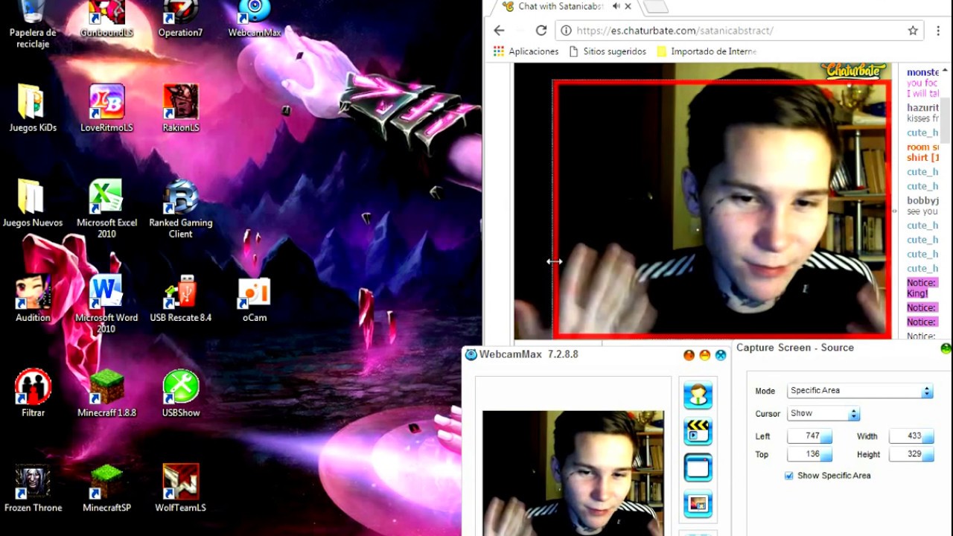Launch the Frozen Throne shortcut
Image resolution: width=953 pixels, height=536 pixels.
point(33,488)
